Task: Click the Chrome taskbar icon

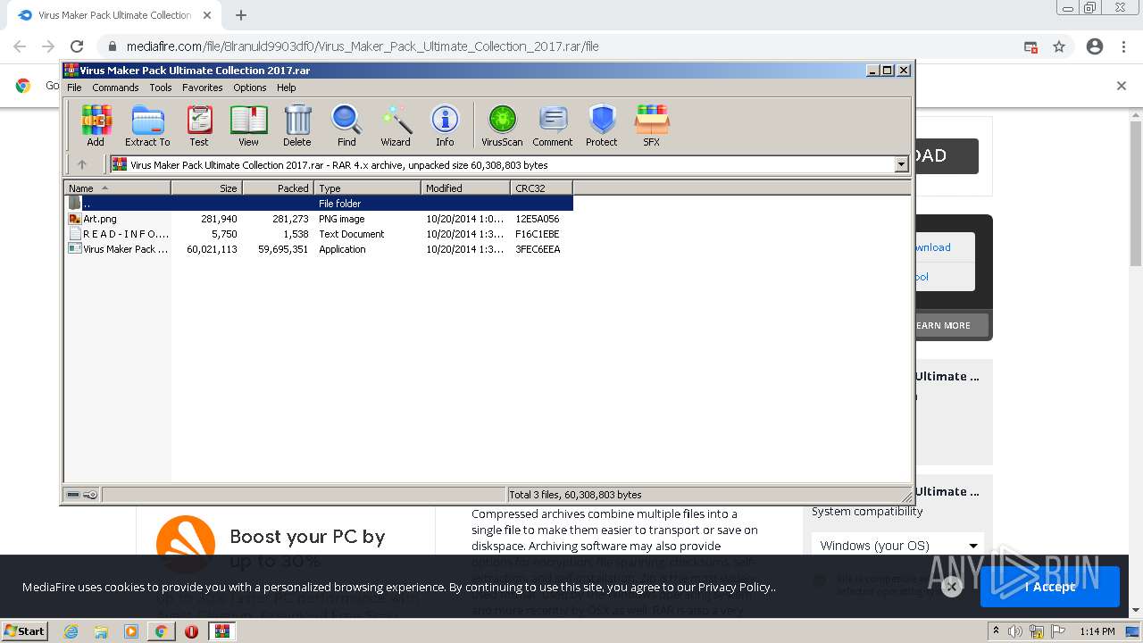Action: tap(161, 631)
